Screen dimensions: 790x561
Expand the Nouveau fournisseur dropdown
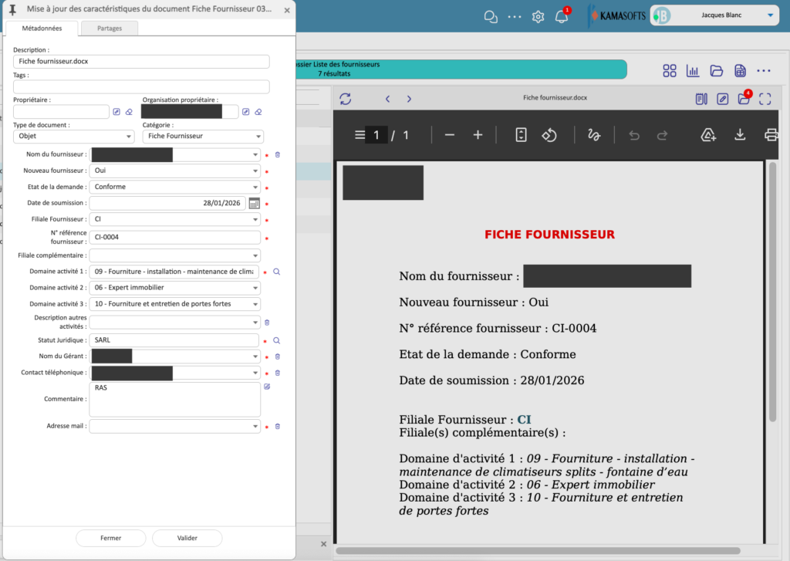[255, 171]
